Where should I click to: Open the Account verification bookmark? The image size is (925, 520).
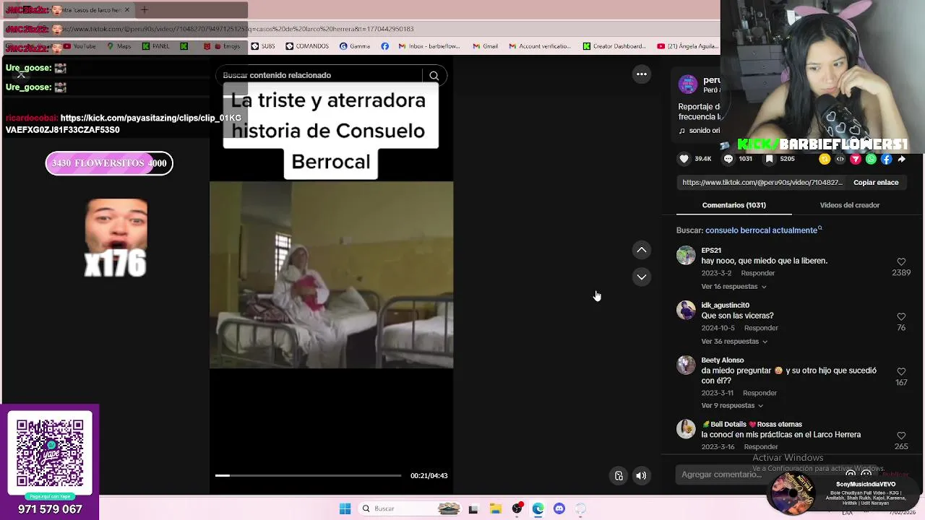540,46
